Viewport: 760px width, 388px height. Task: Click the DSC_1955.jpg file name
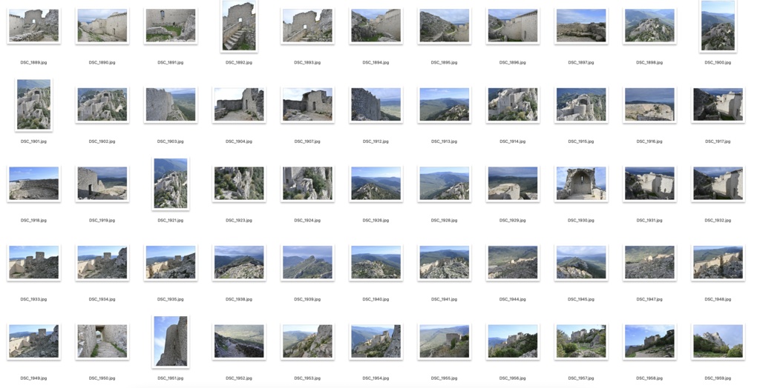tap(444, 378)
